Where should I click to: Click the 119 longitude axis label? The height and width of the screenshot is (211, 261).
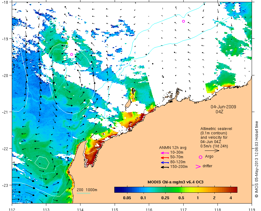[252, 209]
